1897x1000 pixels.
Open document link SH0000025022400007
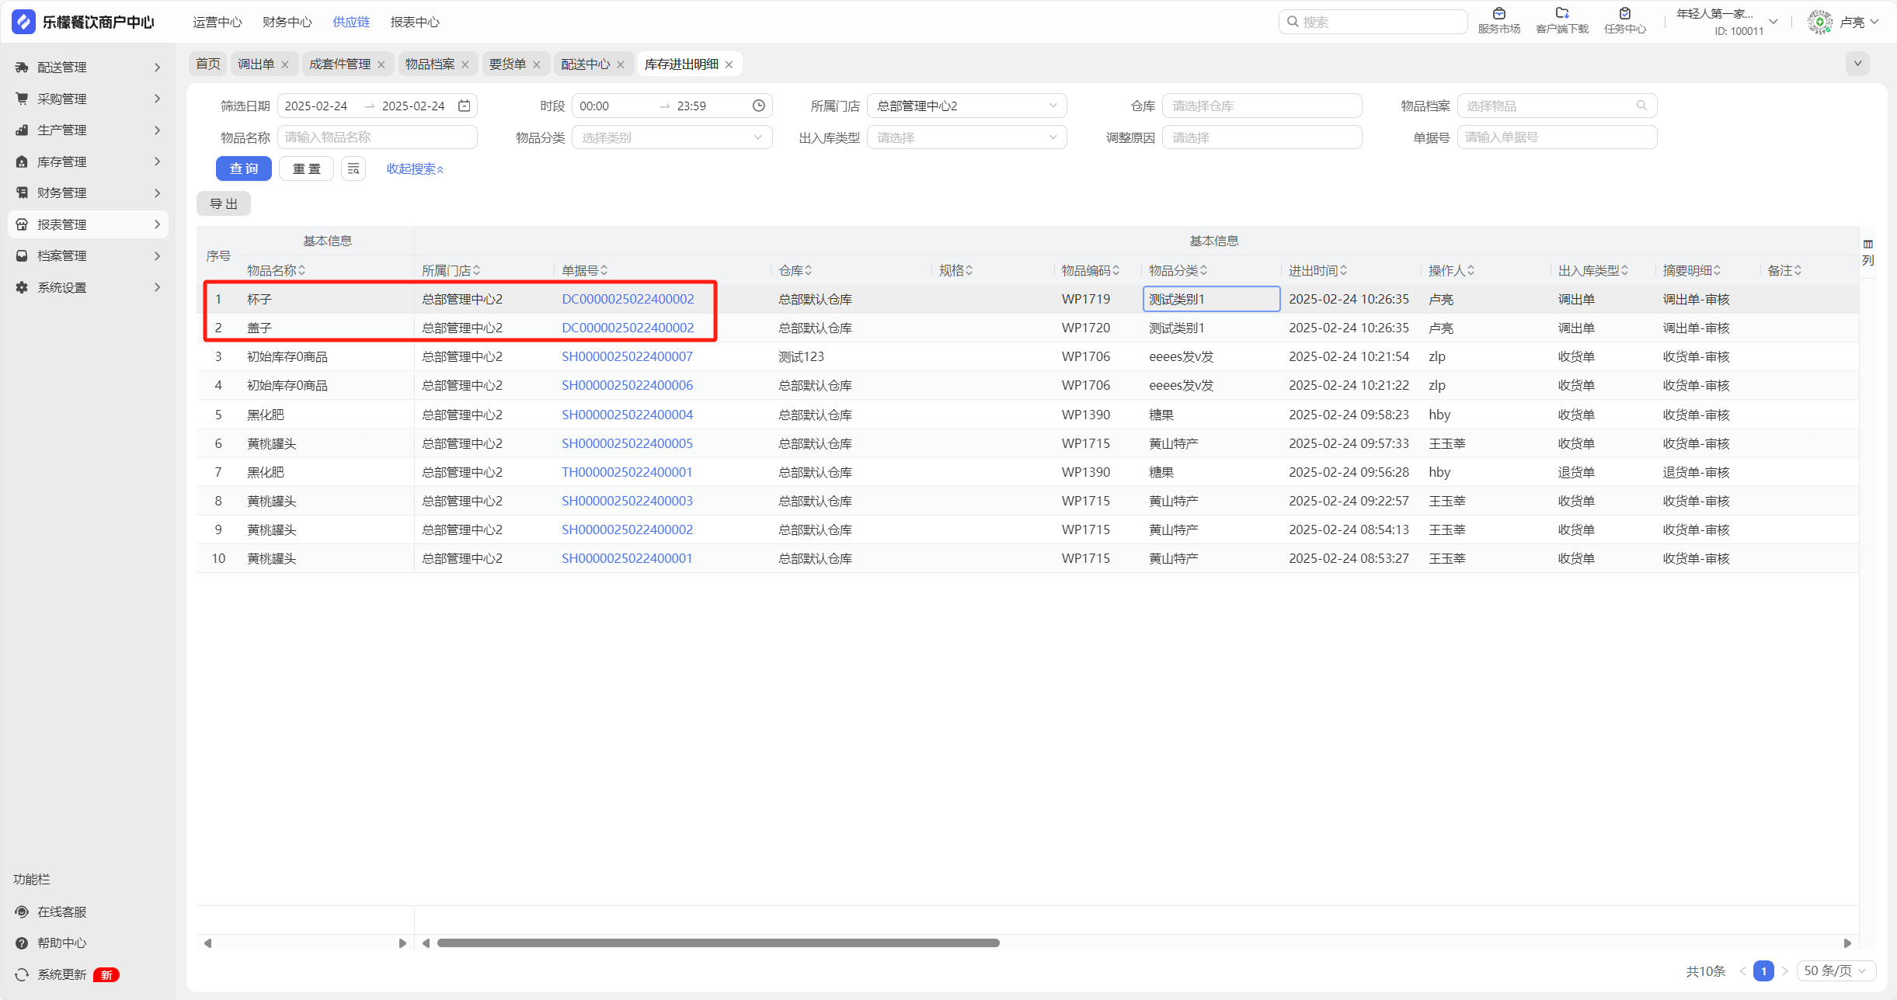point(627,356)
